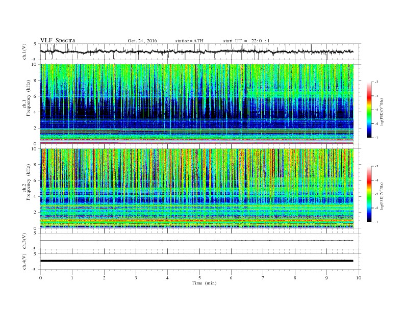Click the 'Time (min)' axis label
Screen dimensions: 404x312
(204, 283)
